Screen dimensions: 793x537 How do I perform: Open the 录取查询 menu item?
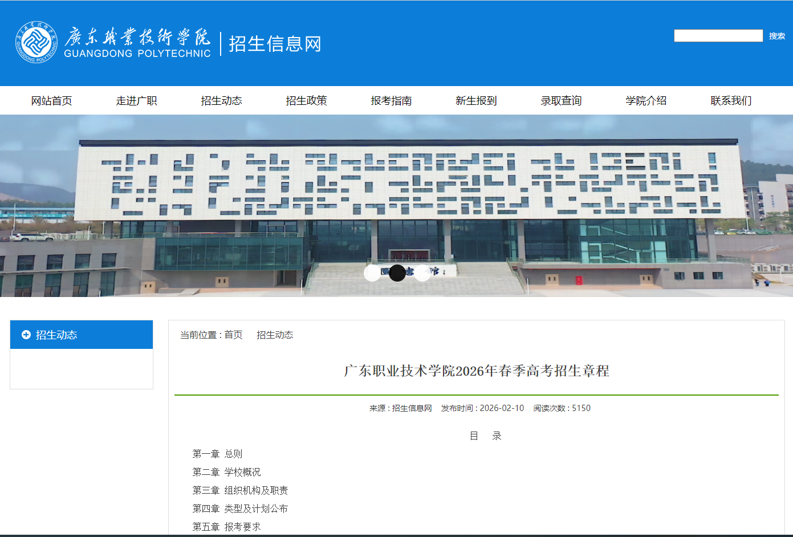tap(561, 100)
